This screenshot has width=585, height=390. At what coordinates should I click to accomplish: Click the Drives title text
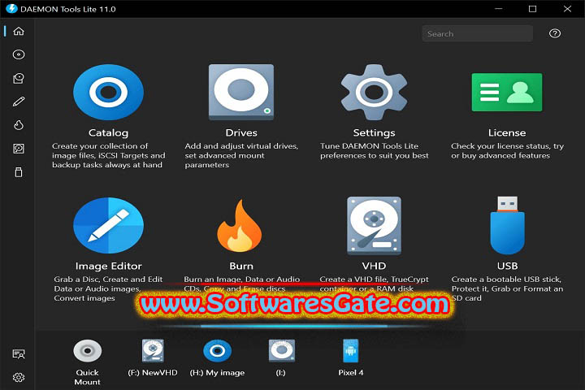(241, 133)
